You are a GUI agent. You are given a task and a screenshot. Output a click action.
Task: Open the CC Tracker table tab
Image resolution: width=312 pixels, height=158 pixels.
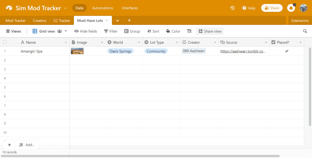point(62,21)
